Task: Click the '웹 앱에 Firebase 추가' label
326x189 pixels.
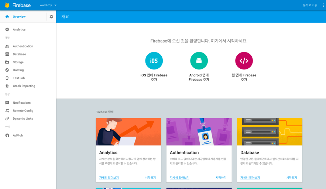Action: [244, 78]
